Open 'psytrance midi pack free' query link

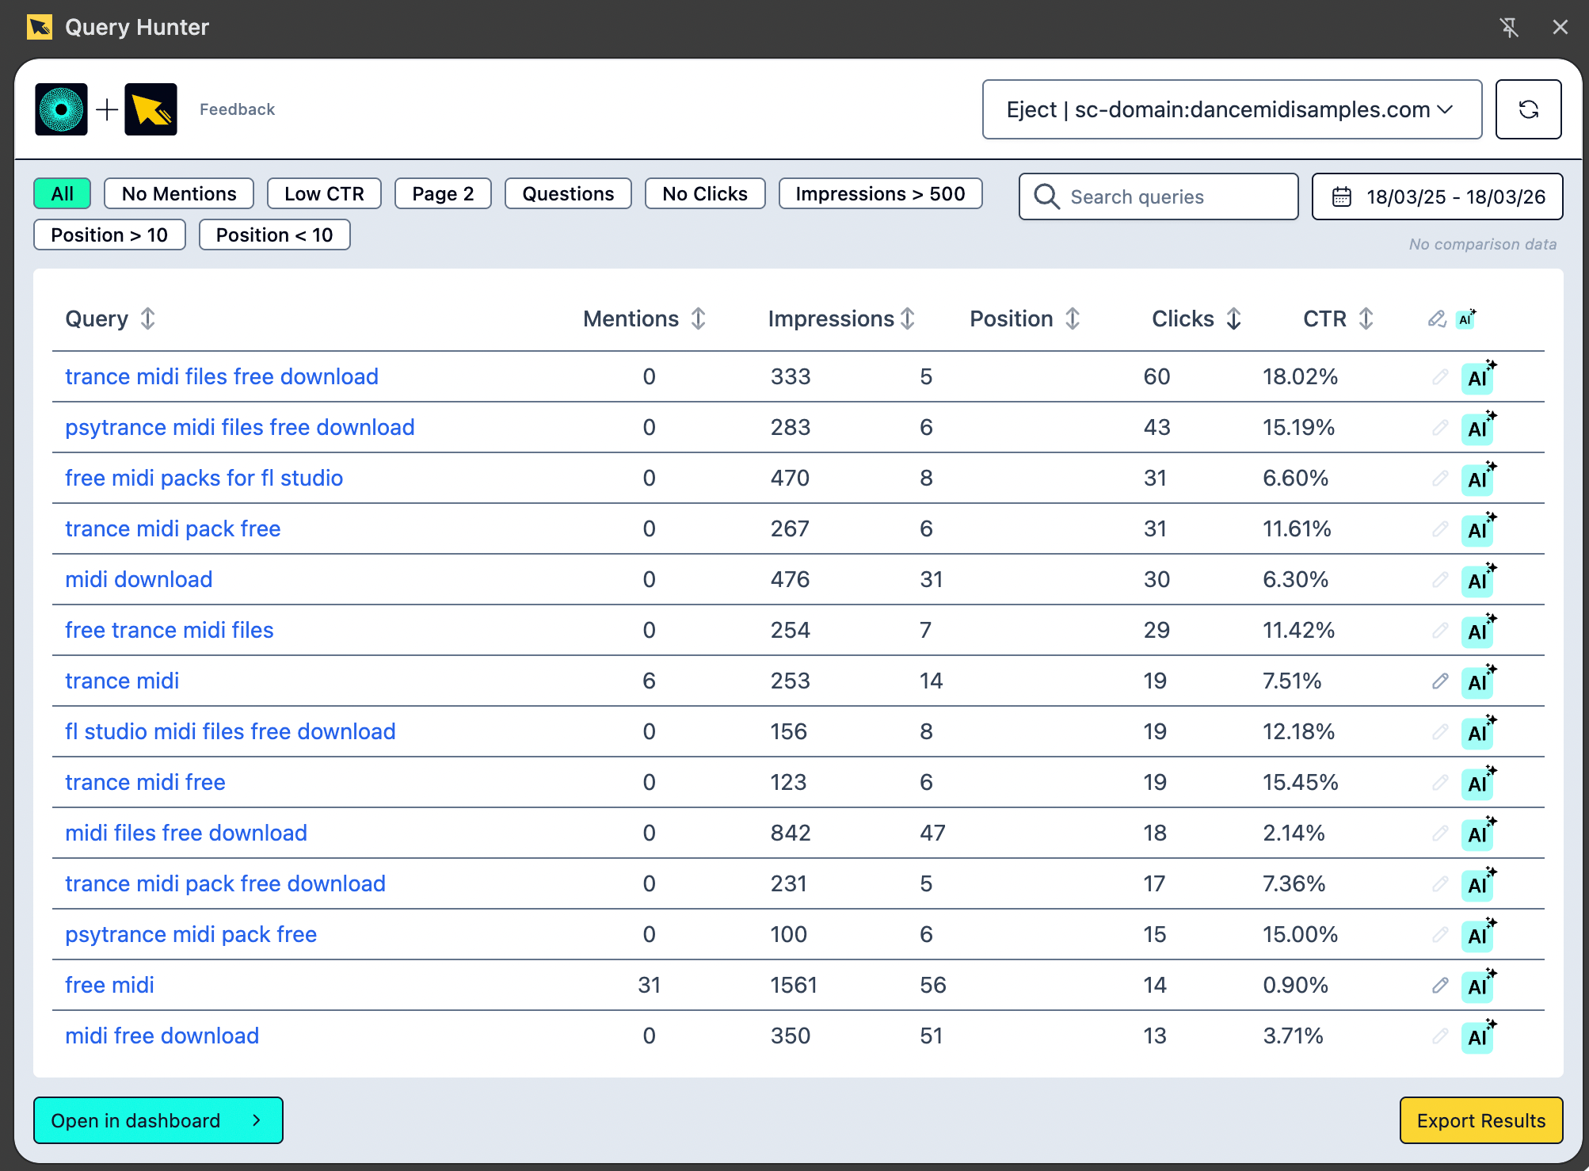pos(190,934)
